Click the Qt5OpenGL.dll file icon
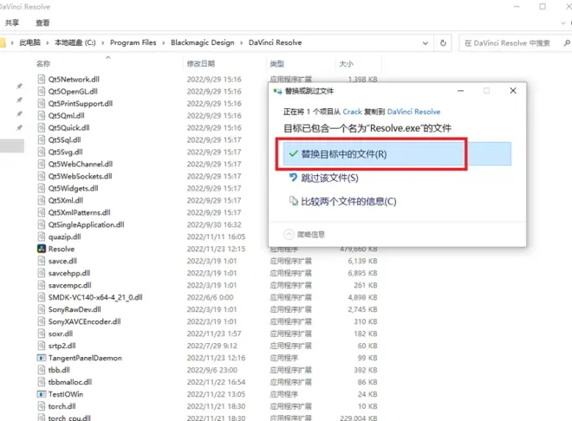This screenshot has height=421, width=572. click(42, 91)
